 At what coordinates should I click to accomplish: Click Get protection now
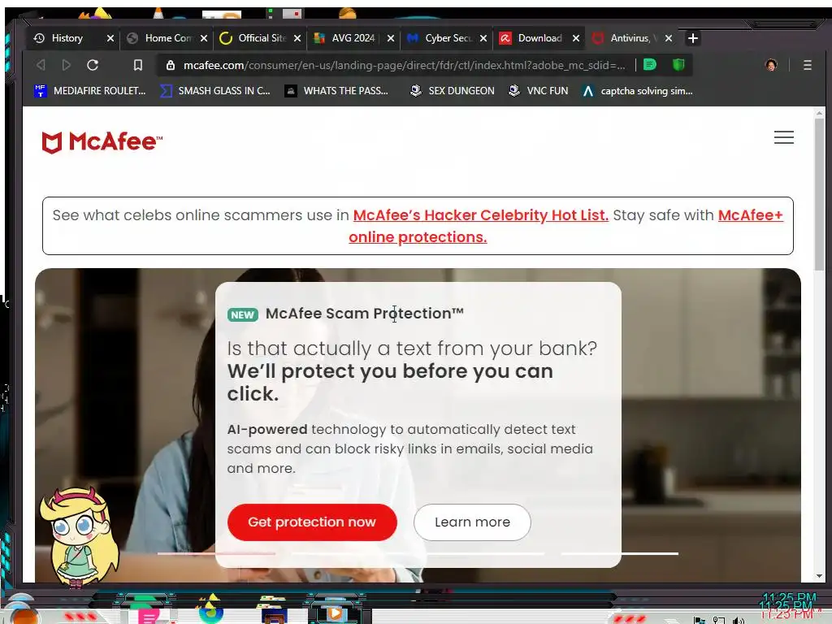(x=312, y=522)
